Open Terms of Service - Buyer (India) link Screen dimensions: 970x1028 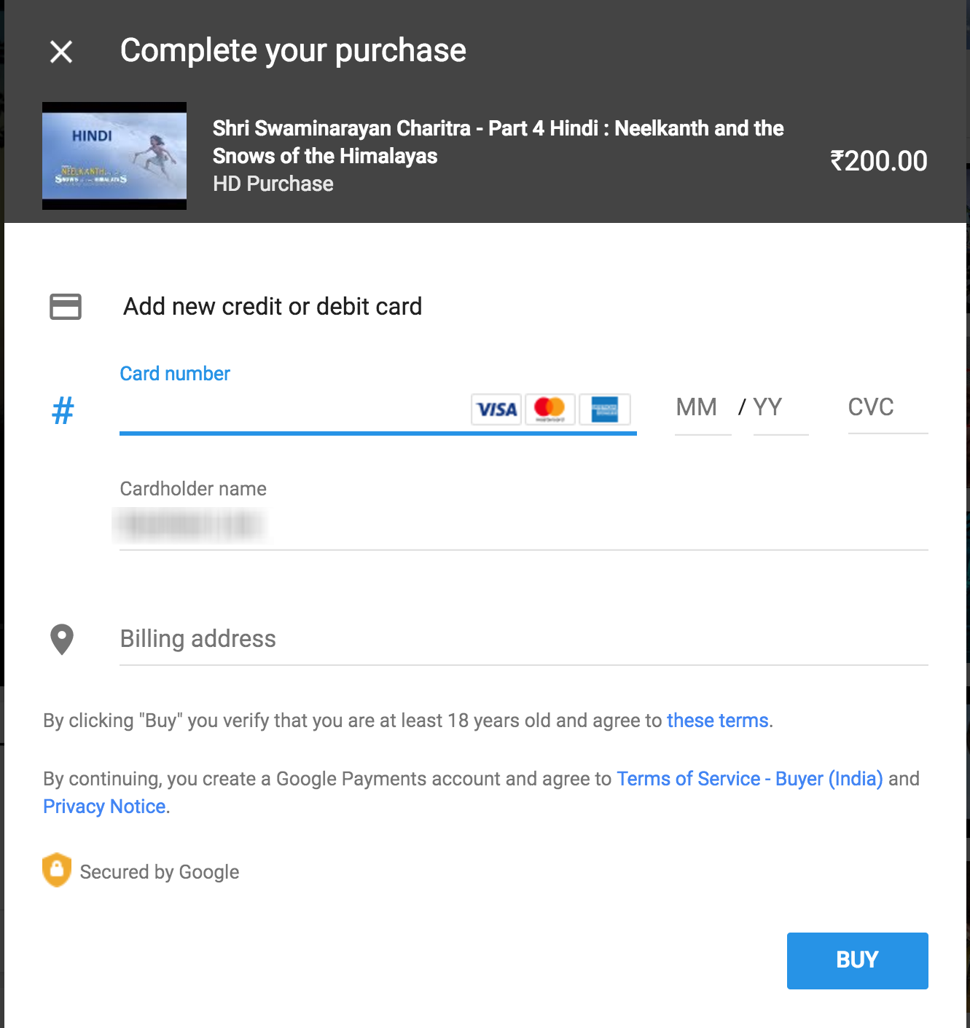750,779
